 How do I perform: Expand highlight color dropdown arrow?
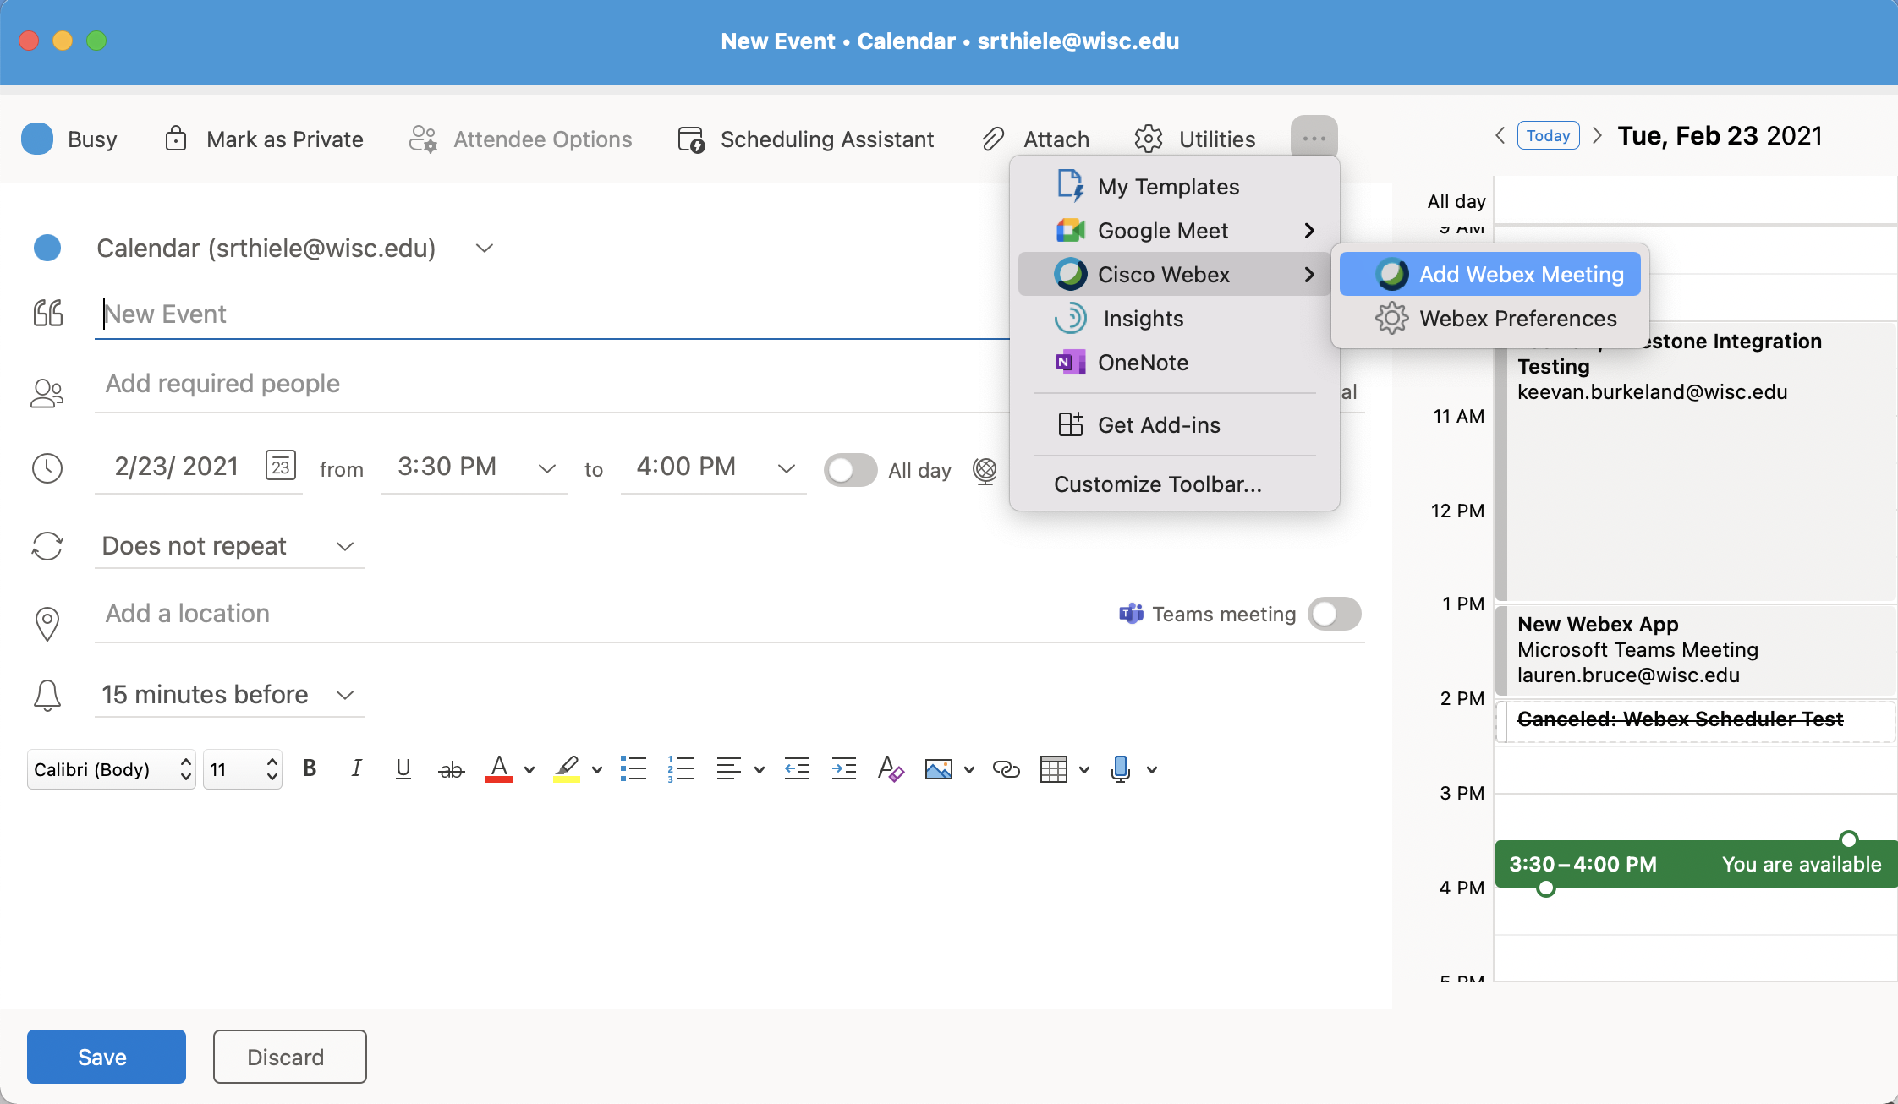[x=597, y=770]
